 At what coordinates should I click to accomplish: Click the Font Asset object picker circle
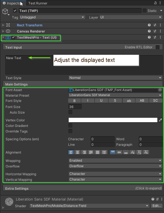pyautogui.click(x=160, y=90)
